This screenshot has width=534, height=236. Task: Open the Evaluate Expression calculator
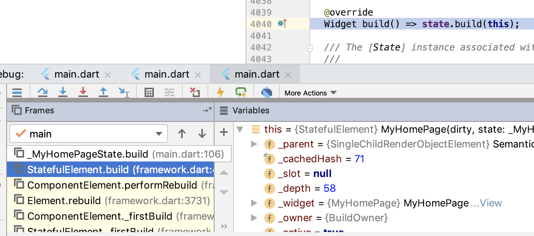click(x=149, y=92)
